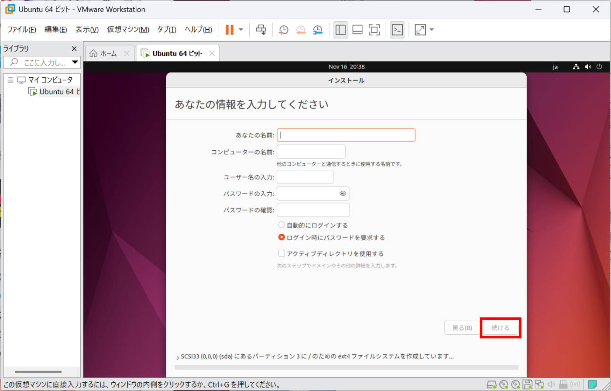Toggle the library sidebar view icon

coord(340,30)
